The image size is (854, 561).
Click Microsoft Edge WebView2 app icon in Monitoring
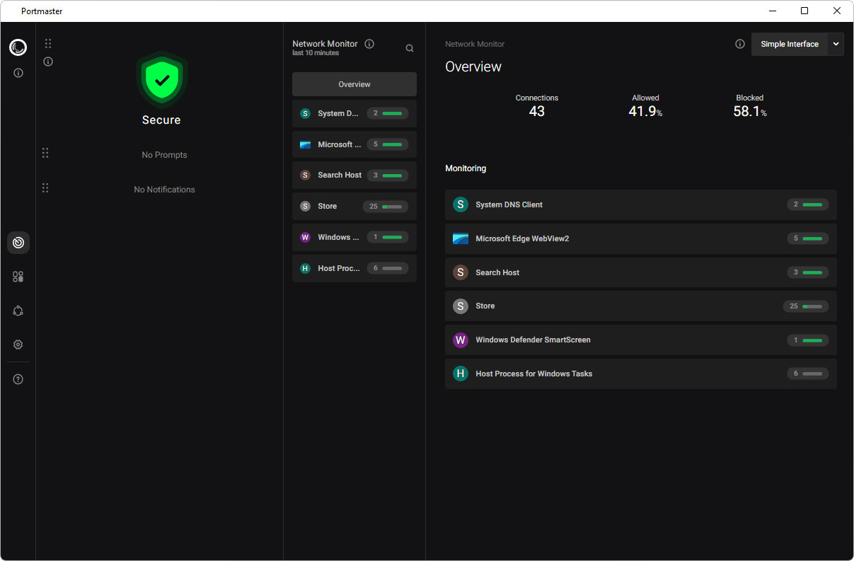click(x=461, y=238)
